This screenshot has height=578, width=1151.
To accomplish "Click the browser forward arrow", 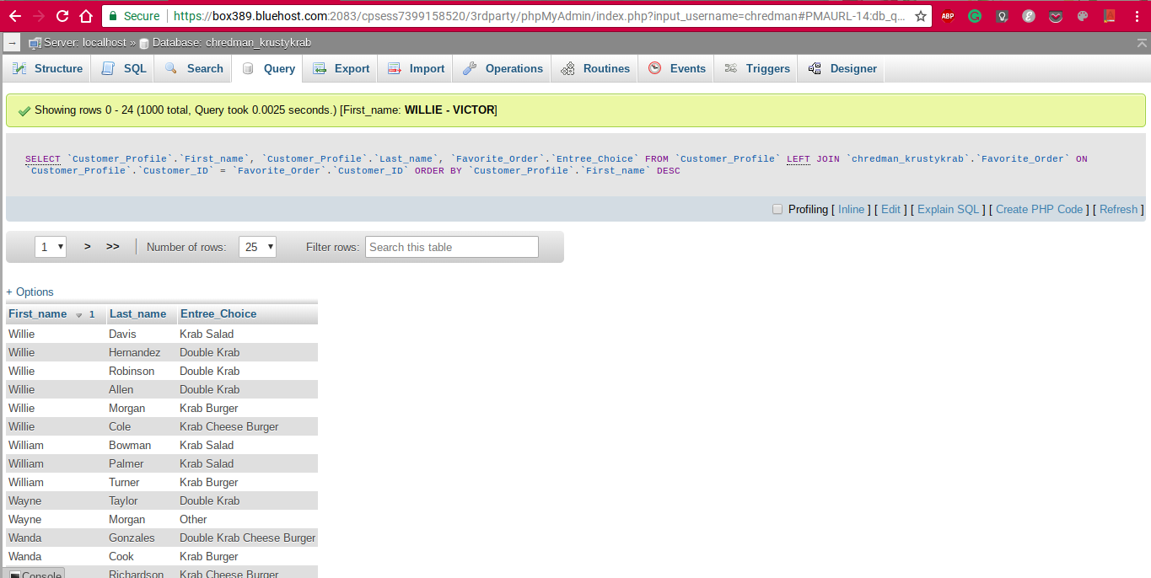I will point(39,16).
